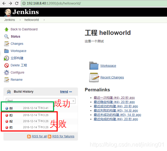Open Changes in the sidebar
The width and height of the screenshot is (167, 151).
coord(17,44)
